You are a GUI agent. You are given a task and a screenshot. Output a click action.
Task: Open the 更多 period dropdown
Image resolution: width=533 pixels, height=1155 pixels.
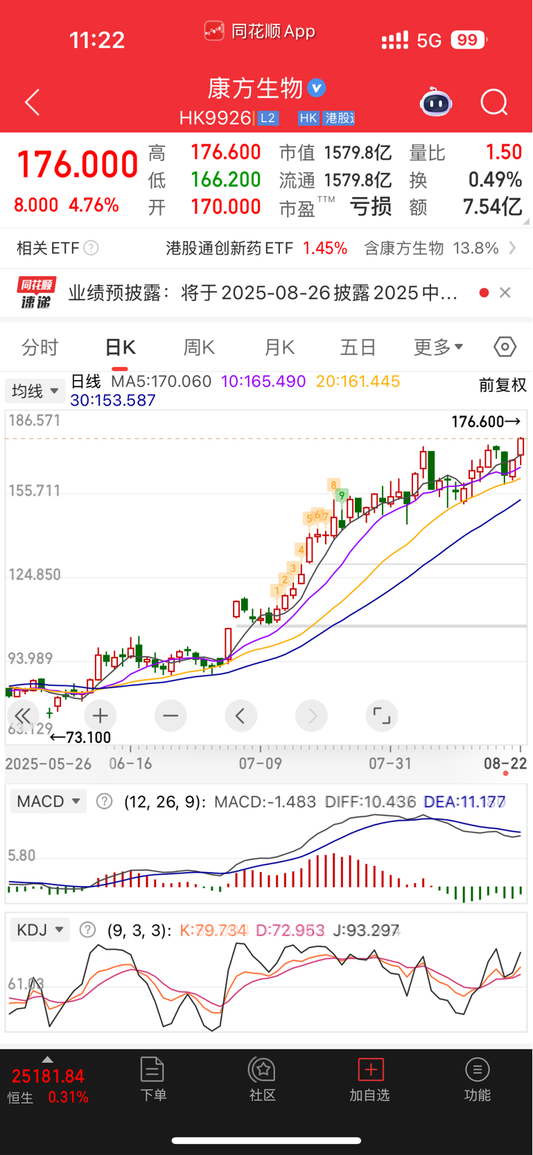pyautogui.click(x=439, y=347)
